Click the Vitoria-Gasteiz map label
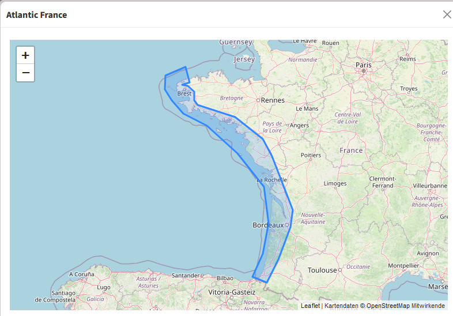453x316 pixels. pos(231,292)
